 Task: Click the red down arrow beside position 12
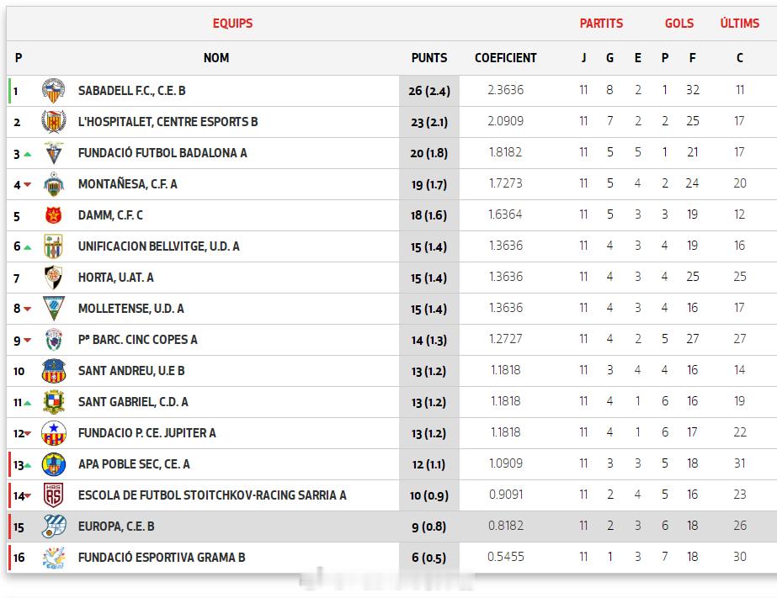tap(28, 434)
